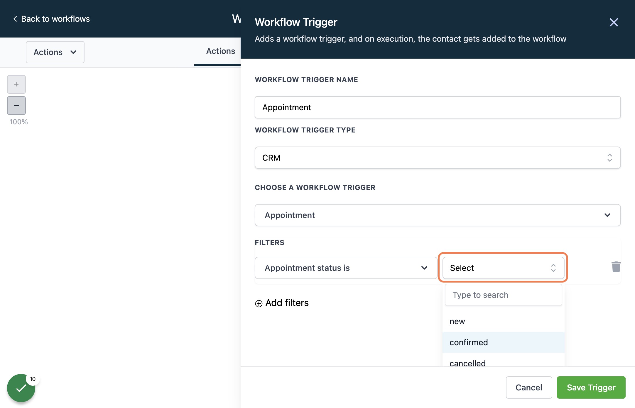Close the Workflow Trigger panel with X
The image size is (635, 408).
(614, 22)
